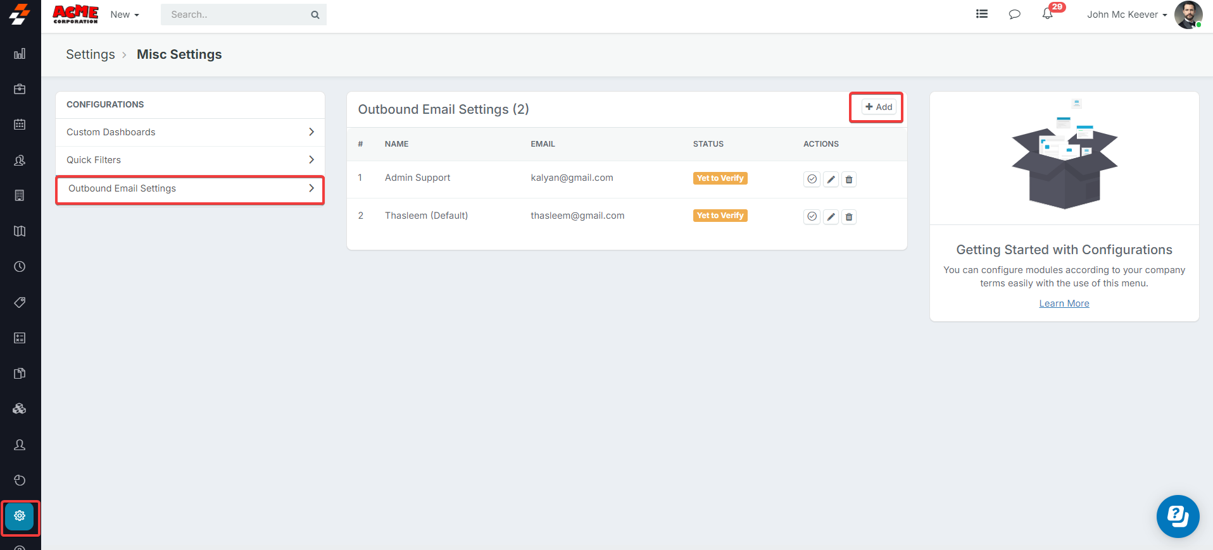
Task: Click the clock icon in sidebar
Action: 20,267
